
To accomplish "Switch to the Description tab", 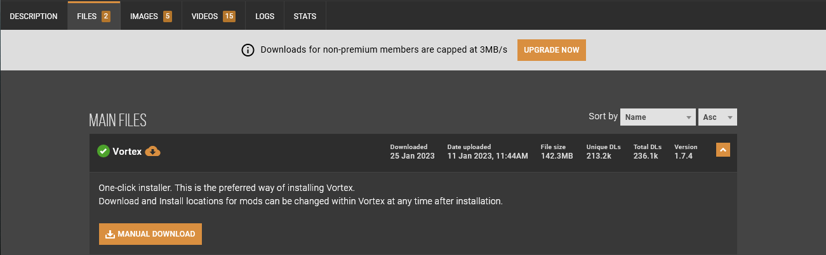I will [x=34, y=16].
